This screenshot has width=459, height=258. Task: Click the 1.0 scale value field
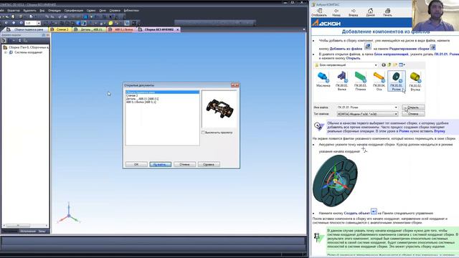(x=31, y=23)
